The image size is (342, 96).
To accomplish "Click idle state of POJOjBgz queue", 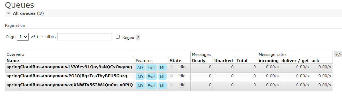I will 182,76.
